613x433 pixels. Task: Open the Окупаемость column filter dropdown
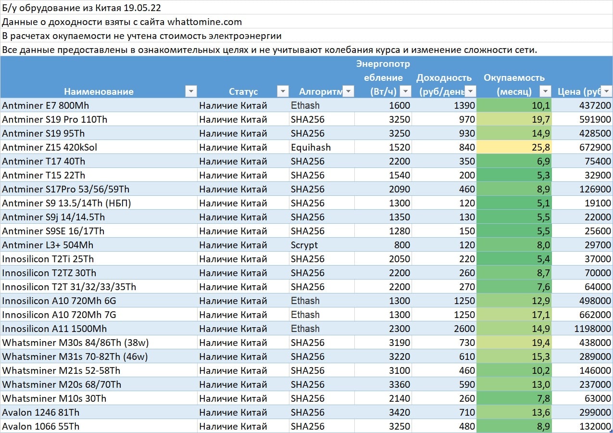(545, 91)
